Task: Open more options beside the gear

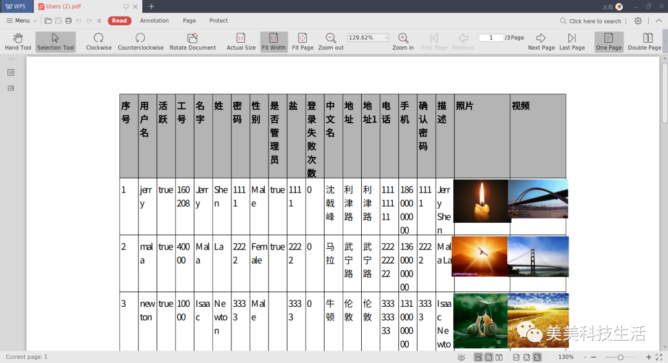Action: 648,21
